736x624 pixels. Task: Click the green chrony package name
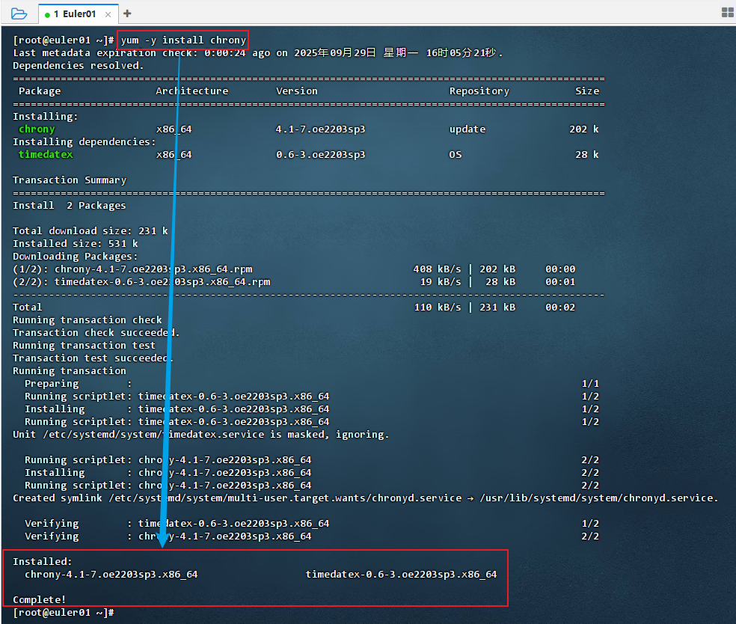[x=37, y=129]
